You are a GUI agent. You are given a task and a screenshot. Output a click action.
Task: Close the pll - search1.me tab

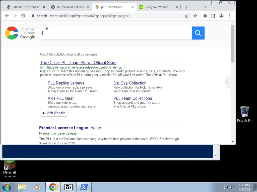pyautogui.click(x=133, y=7)
